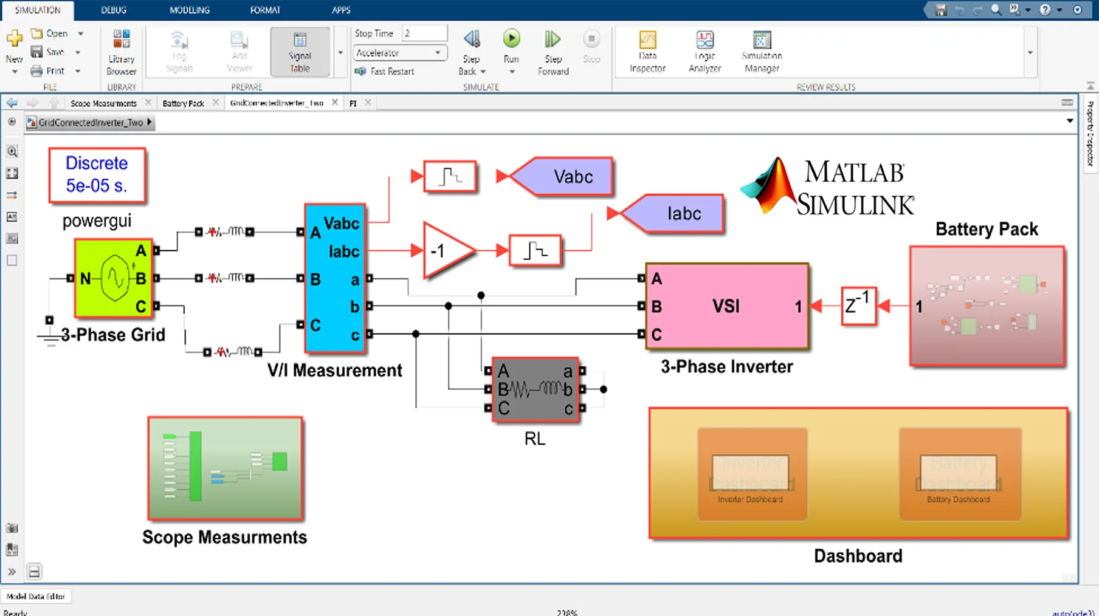The height and width of the screenshot is (616, 1099).
Task: Switch to the APPS ribbon tab
Action: click(341, 10)
